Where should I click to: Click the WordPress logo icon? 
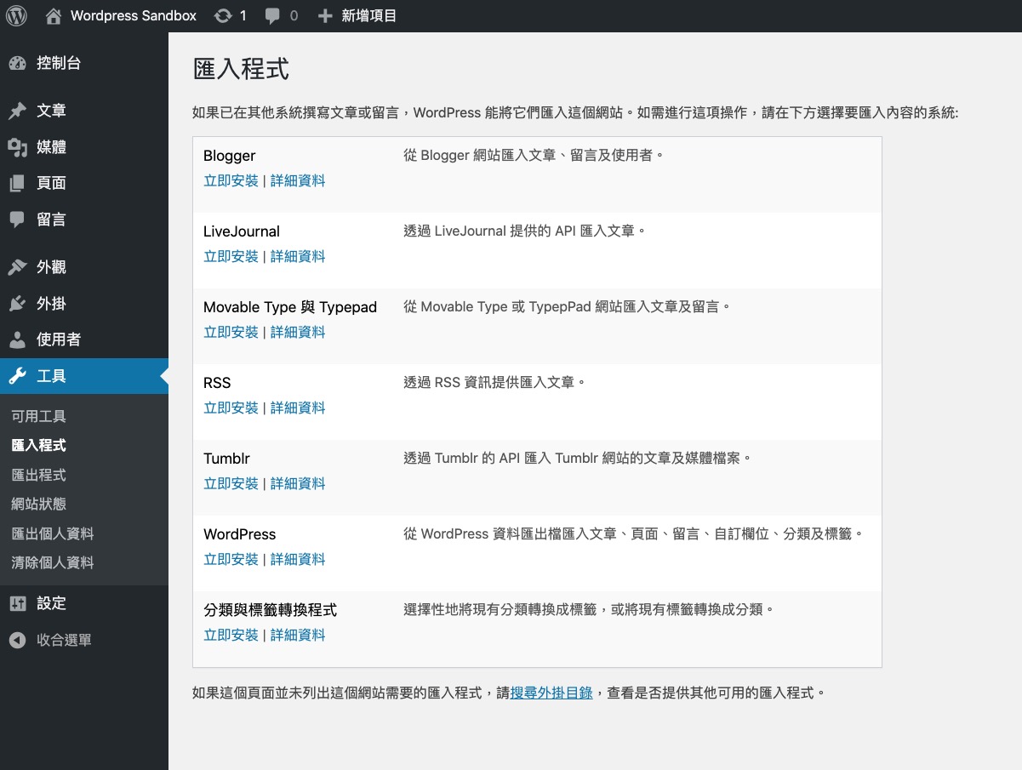[x=16, y=15]
